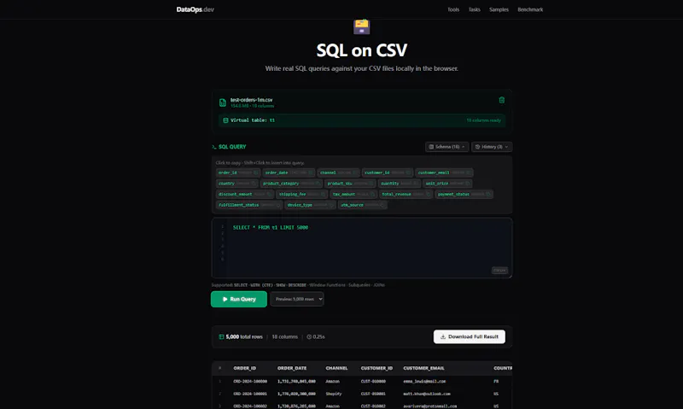Click the email cell ending @outlook.com
The height and width of the screenshot is (409, 683).
point(427,394)
